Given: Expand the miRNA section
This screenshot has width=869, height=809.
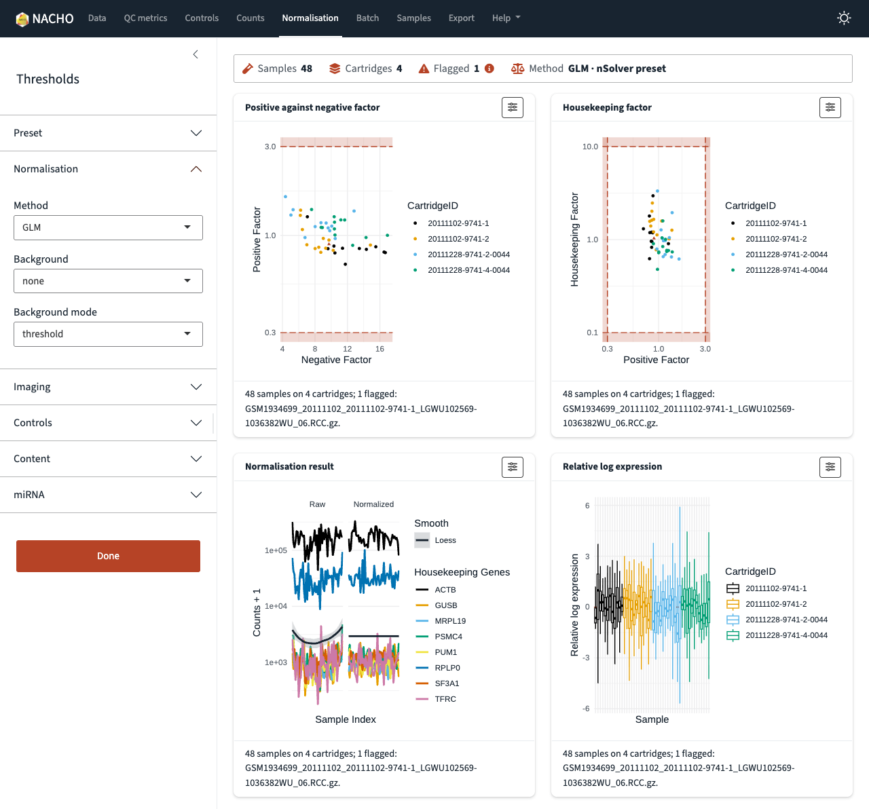Looking at the screenshot, I should pyautogui.click(x=108, y=495).
